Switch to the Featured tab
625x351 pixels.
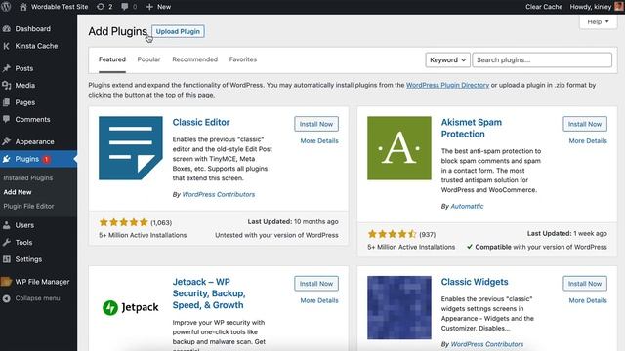pyautogui.click(x=112, y=59)
